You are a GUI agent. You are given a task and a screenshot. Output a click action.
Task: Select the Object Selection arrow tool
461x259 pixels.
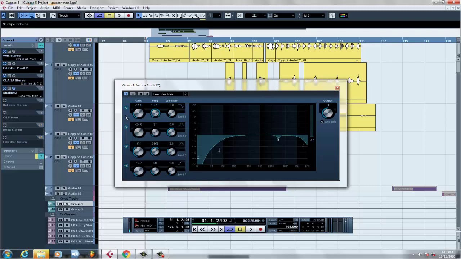click(x=139, y=15)
